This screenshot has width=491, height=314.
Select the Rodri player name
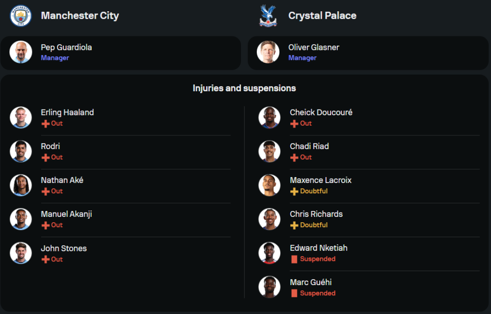[51, 146]
